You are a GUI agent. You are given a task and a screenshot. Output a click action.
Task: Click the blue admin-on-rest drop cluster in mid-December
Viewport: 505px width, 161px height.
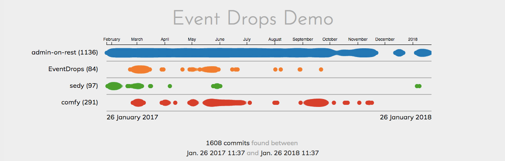tap(399, 53)
